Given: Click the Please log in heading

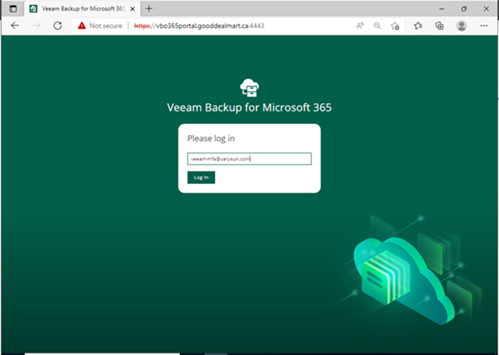Looking at the screenshot, I should click(x=211, y=139).
